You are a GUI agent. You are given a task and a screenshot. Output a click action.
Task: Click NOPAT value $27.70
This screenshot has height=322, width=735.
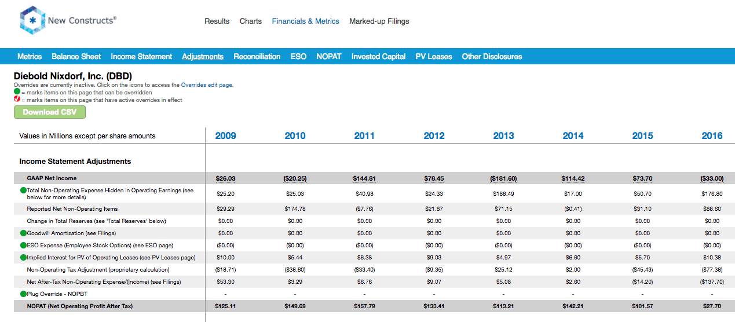(712, 306)
